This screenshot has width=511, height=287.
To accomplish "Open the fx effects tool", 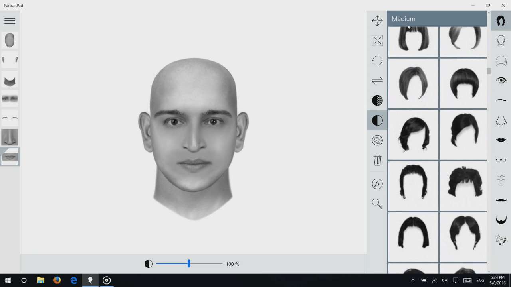I will click(x=377, y=184).
